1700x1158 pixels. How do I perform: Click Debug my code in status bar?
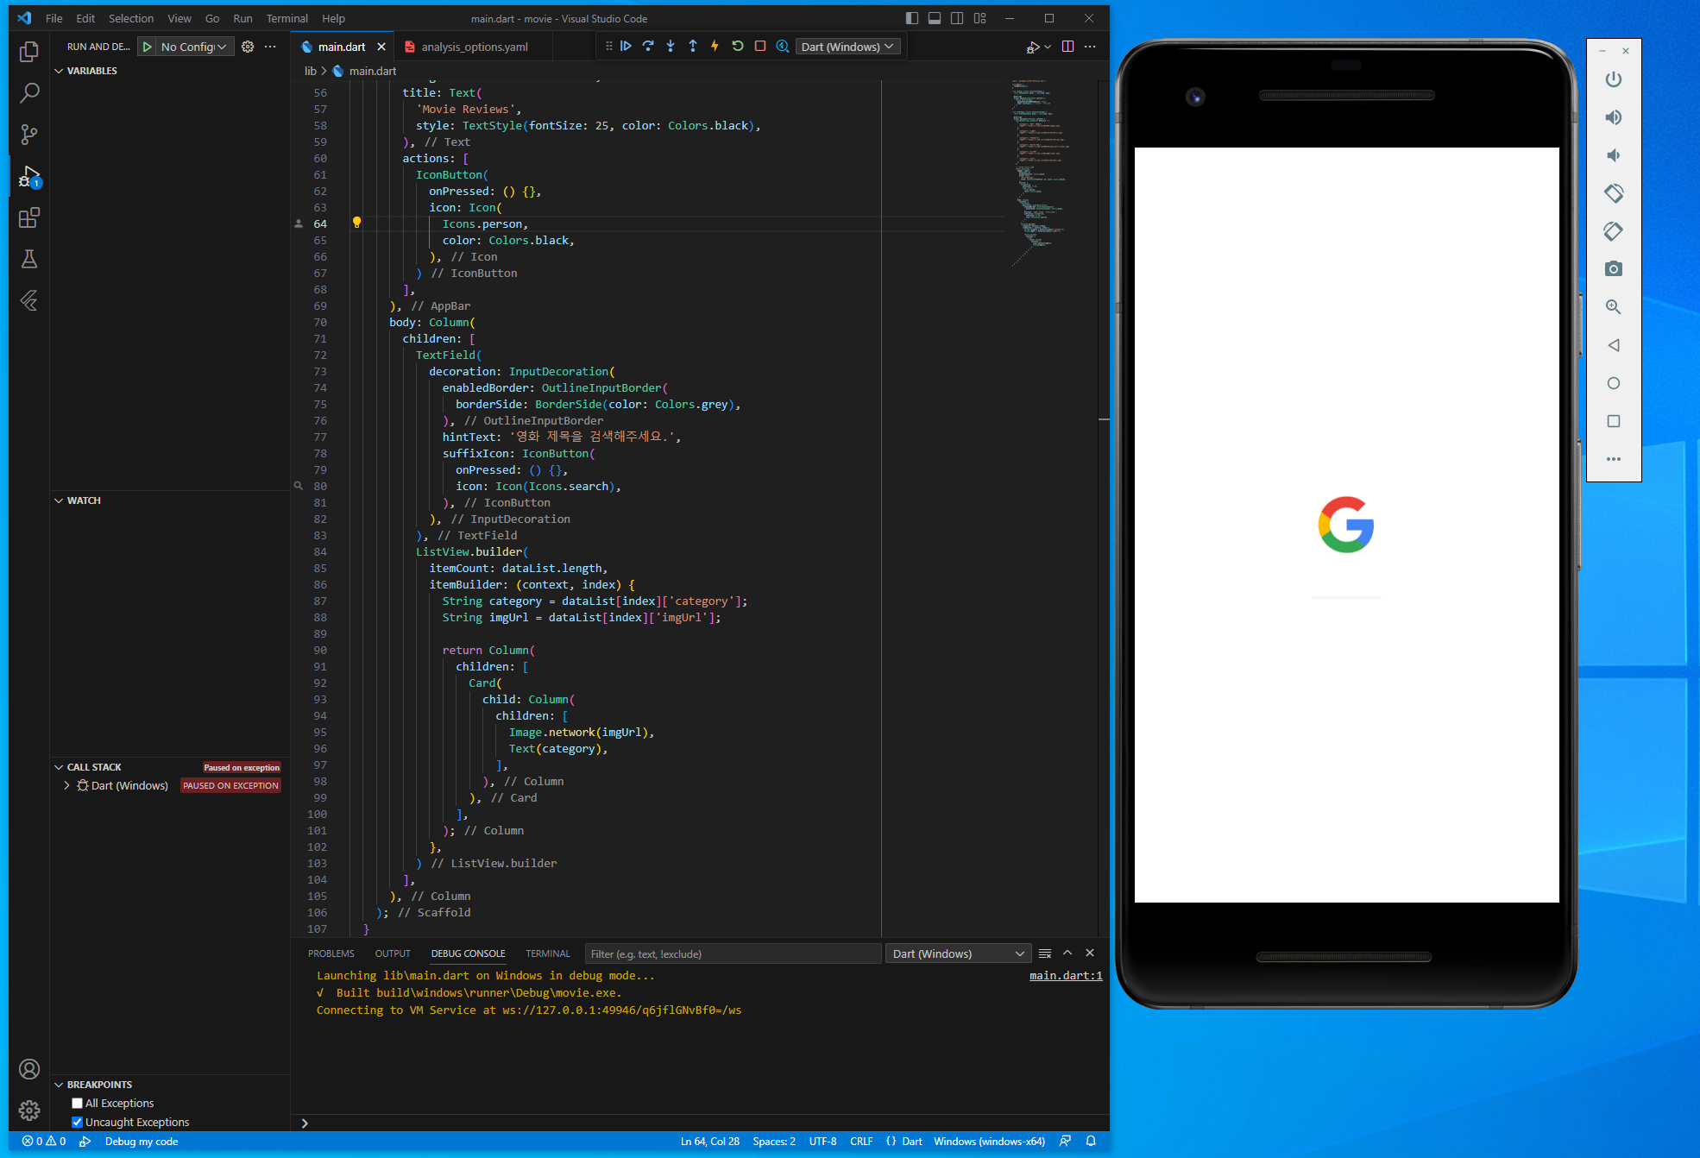click(142, 1141)
